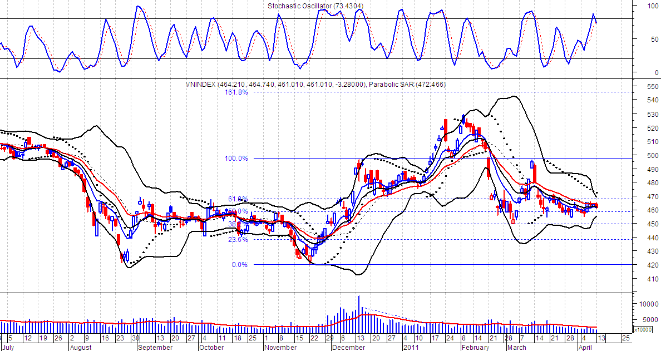Select the 500 price axis value

pos(653,155)
